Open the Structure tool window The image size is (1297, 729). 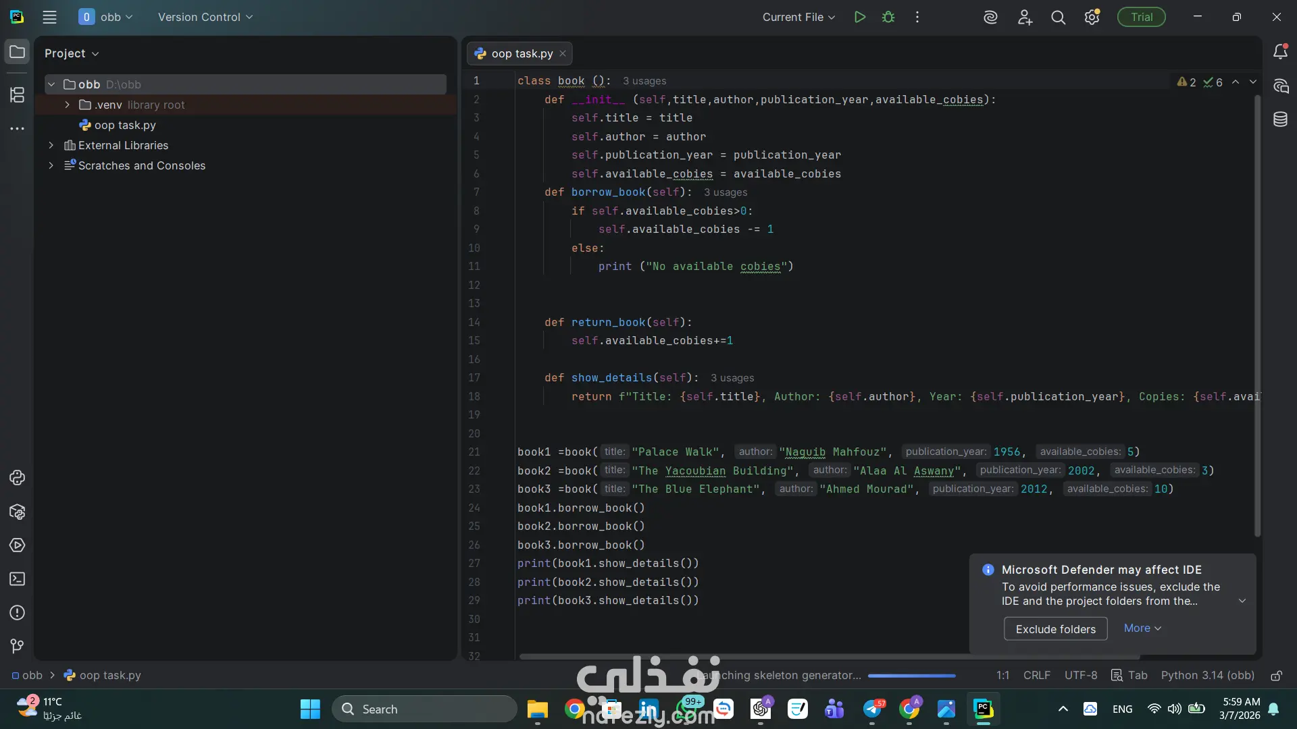click(18, 95)
